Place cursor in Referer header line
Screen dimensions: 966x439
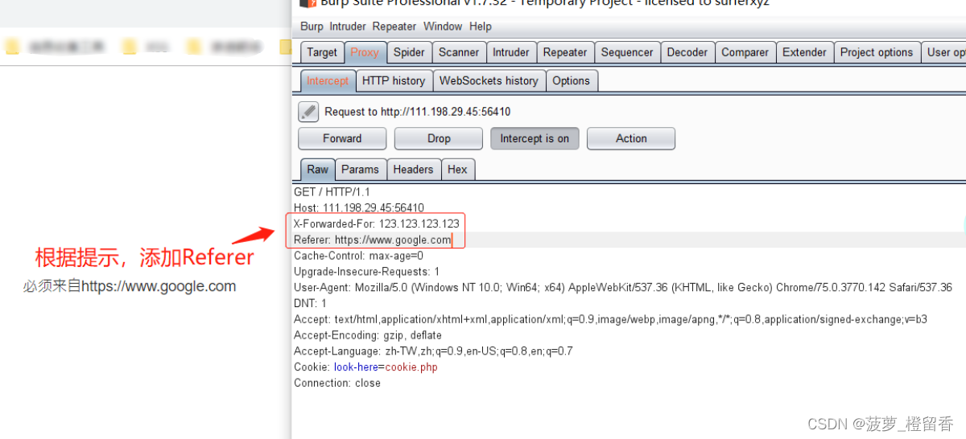pyautogui.click(x=373, y=240)
